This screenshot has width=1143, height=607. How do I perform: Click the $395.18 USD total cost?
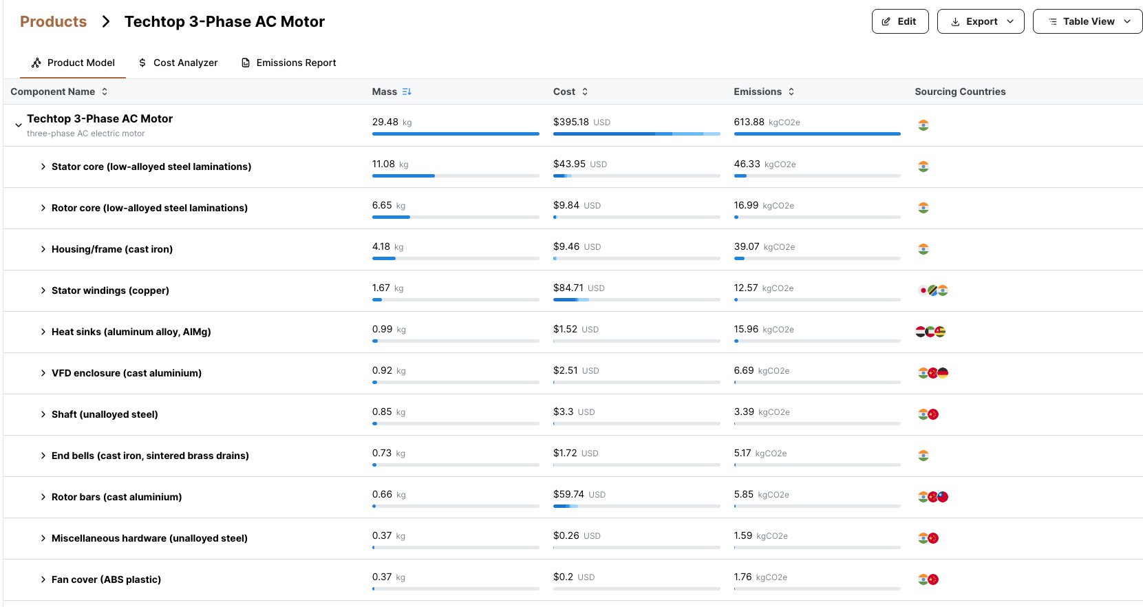point(581,122)
